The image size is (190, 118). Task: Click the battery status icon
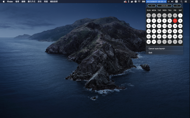pos(143,2)
